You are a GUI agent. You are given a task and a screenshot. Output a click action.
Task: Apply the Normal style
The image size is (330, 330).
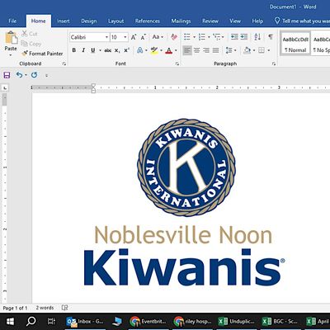[295, 44]
